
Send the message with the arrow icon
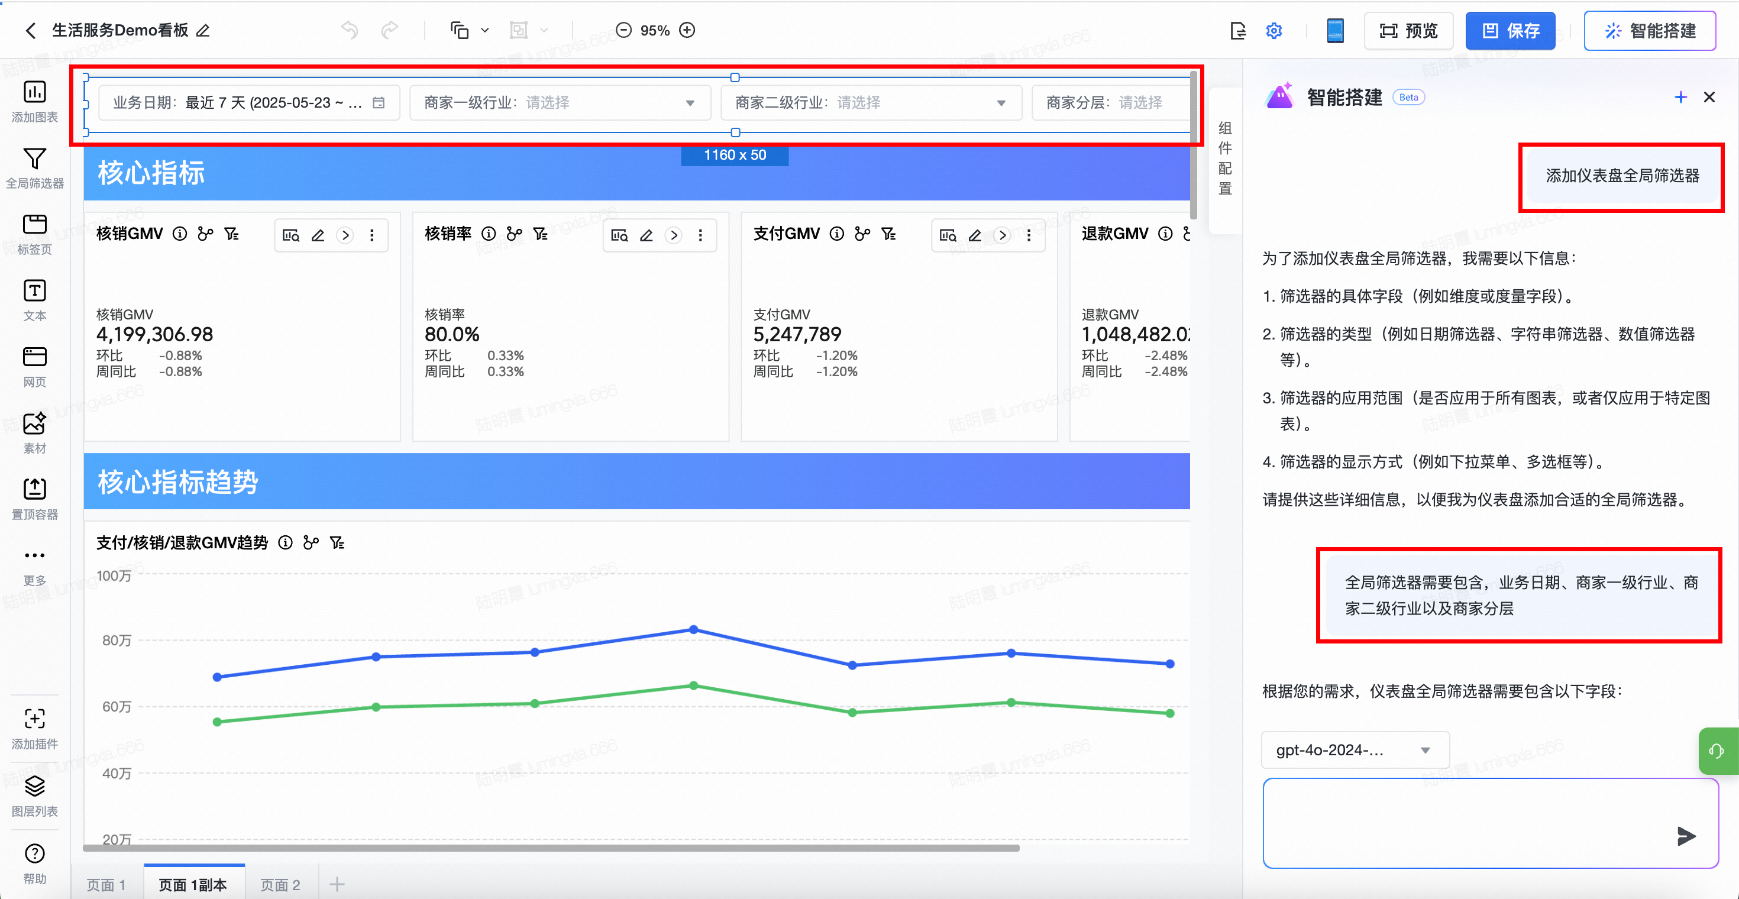click(x=1686, y=836)
